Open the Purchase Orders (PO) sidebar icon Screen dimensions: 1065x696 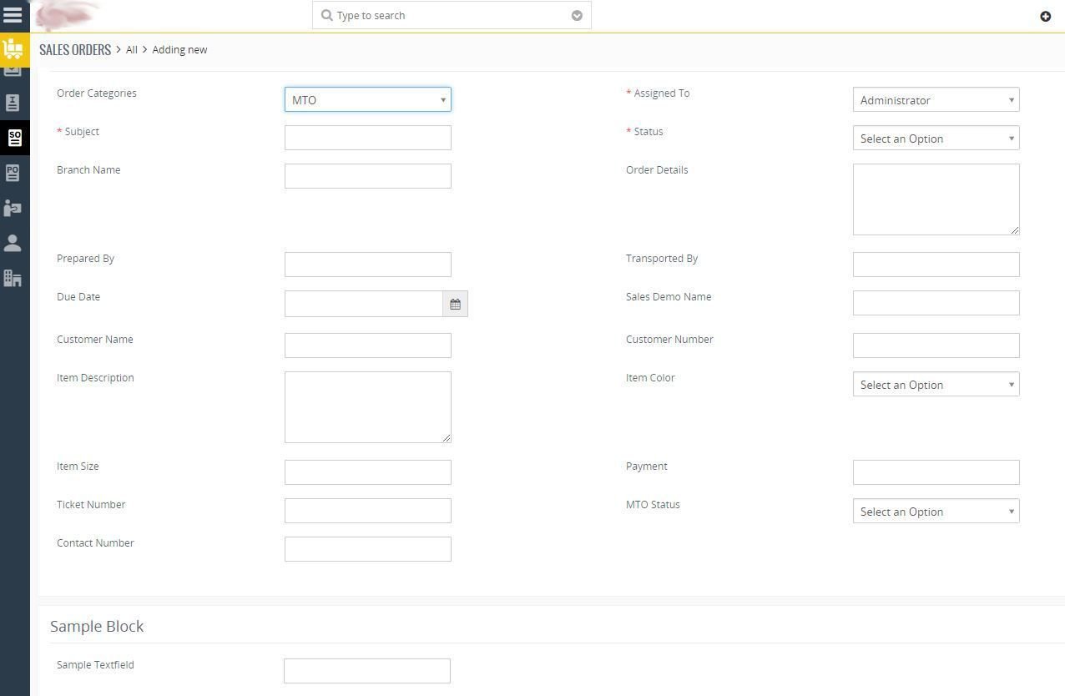(x=13, y=173)
